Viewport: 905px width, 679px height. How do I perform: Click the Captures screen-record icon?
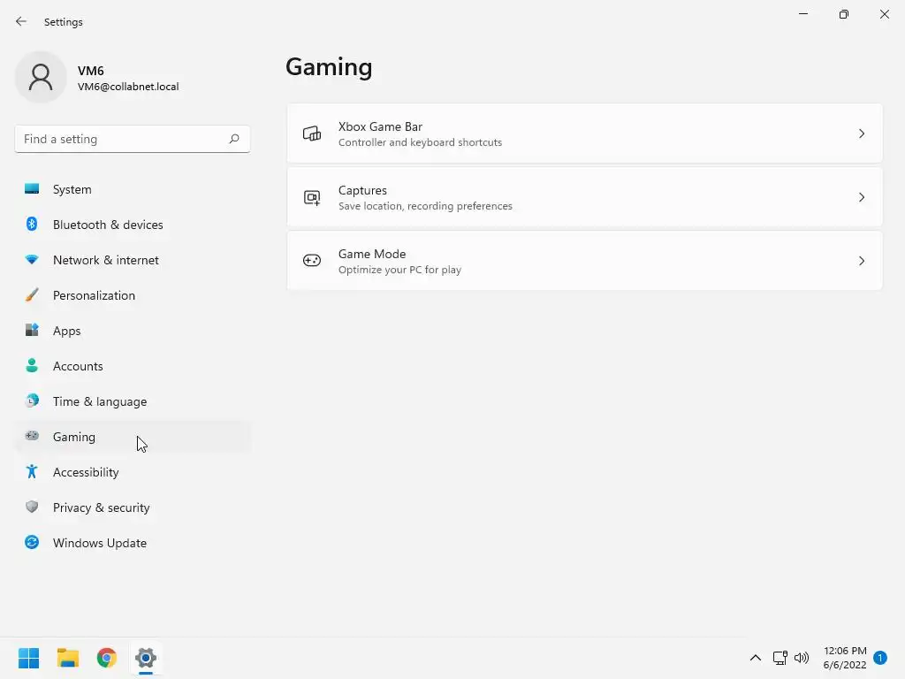point(312,197)
